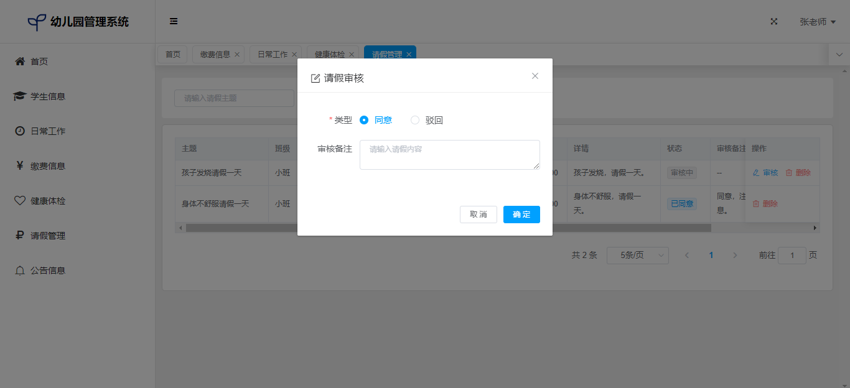This screenshot has width=850, height=388.
Task: Switch to the 缴费信息 tab
Action: [215, 55]
